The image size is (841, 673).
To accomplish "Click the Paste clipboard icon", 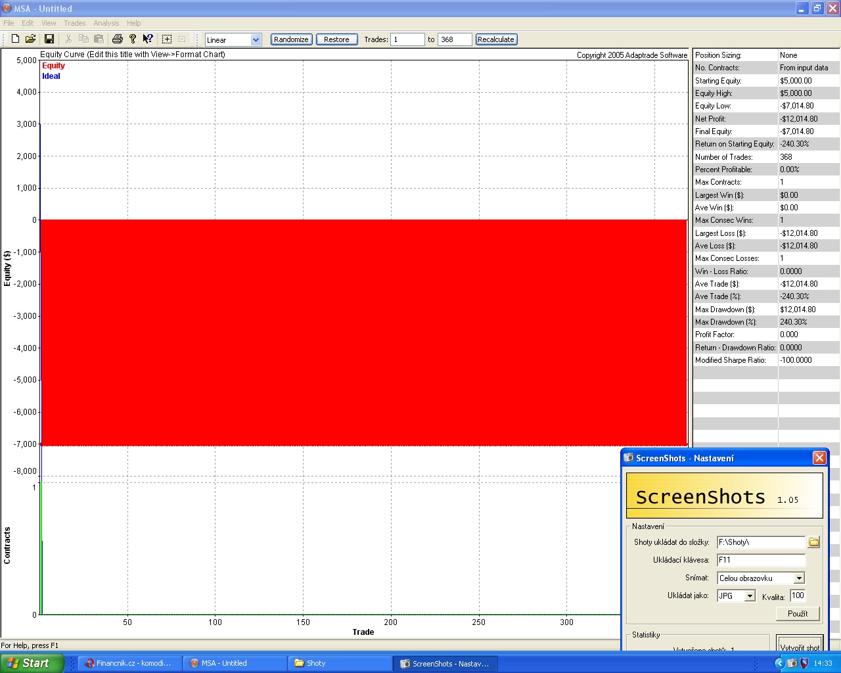I will click(x=99, y=39).
